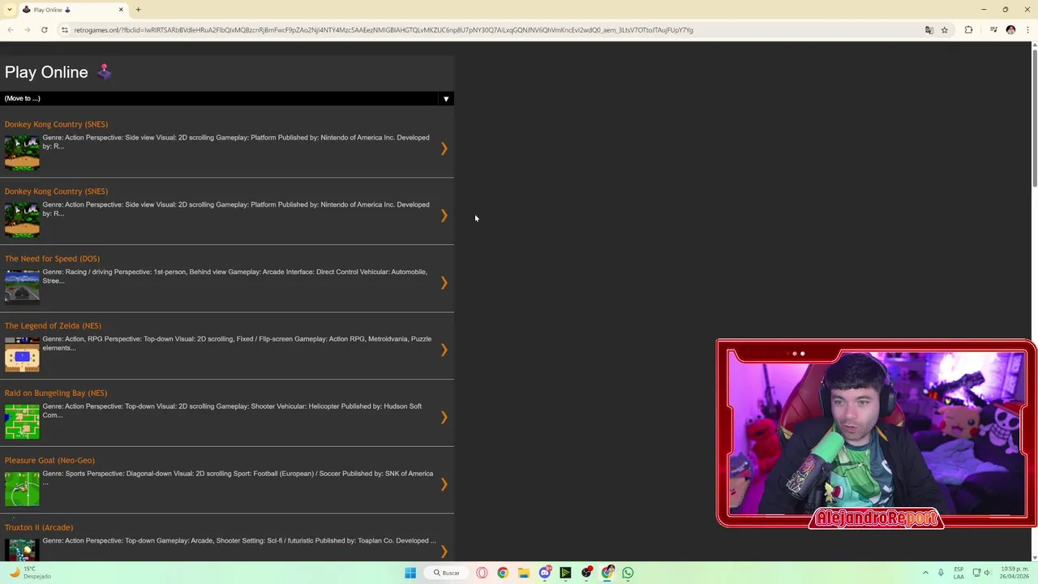Click the Play Online heading
This screenshot has width=1038, height=584.
(46, 72)
